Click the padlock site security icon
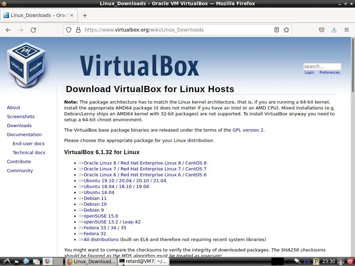355x266 pixels. click(78, 30)
